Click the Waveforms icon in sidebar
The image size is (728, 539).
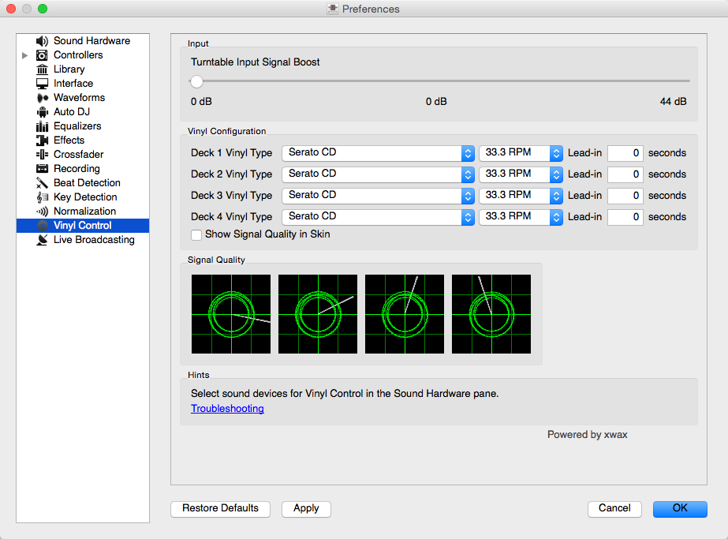click(x=43, y=98)
